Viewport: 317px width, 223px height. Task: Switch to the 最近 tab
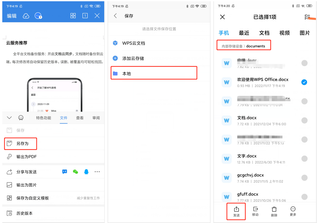[x=244, y=33]
